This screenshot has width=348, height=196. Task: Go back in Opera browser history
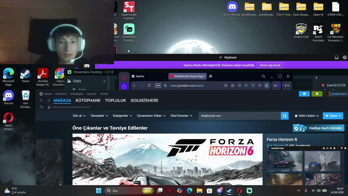pyautogui.click(x=134, y=85)
